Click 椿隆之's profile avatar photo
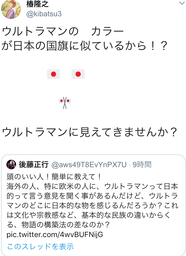The width and height of the screenshot is (186, 256). (x=11, y=9)
